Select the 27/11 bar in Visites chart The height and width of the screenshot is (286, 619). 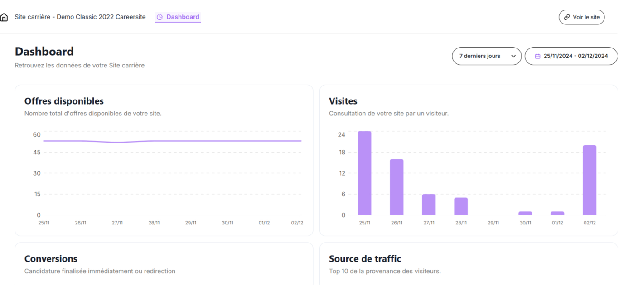pos(429,205)
